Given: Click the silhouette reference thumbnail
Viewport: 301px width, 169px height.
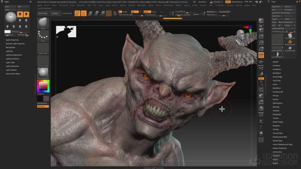Looking at the screenshot, I should (66, 31).
